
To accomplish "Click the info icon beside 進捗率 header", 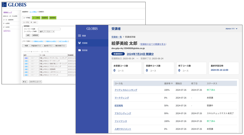I will click(x=172, y=83).
